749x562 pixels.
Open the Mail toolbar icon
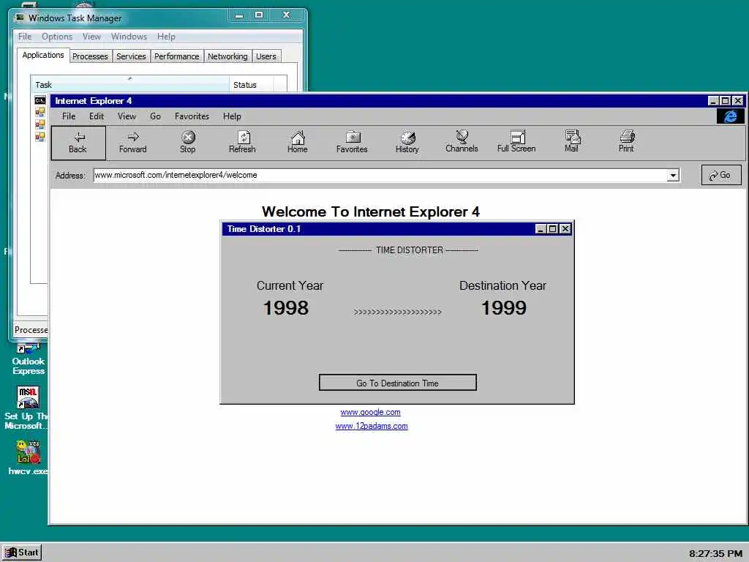(571, 142)
